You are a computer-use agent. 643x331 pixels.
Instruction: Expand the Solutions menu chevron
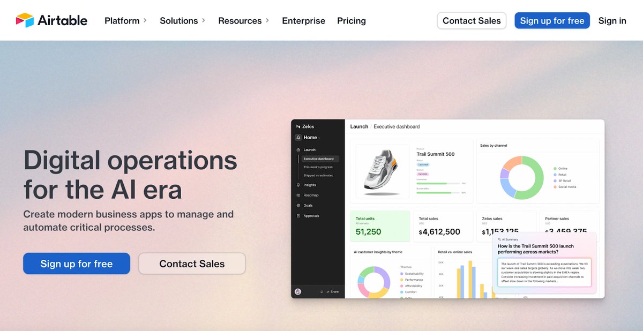tap(203, 20)
